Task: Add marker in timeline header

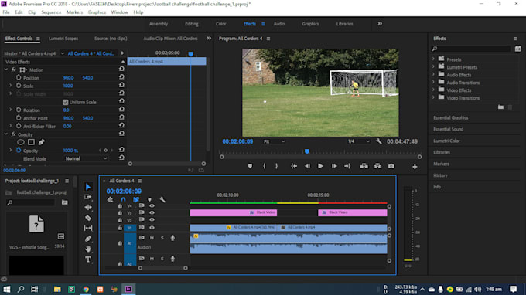Action: point(149,199)
